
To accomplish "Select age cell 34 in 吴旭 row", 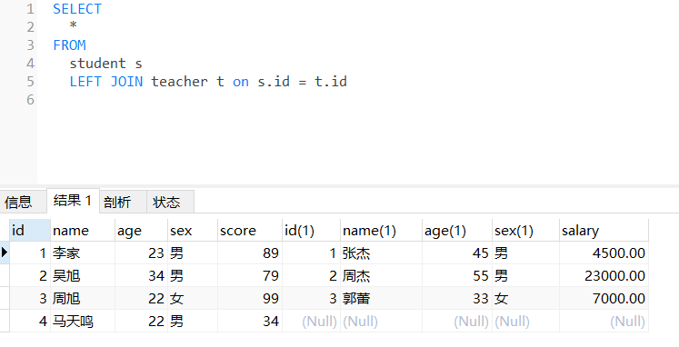I will click(141, 275).
